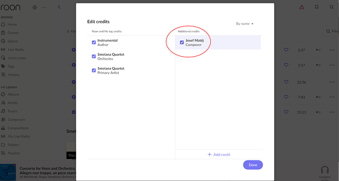Favorite the 22:56 track with heart
This screenshot has width=339, height=181.
pos(286,82)
